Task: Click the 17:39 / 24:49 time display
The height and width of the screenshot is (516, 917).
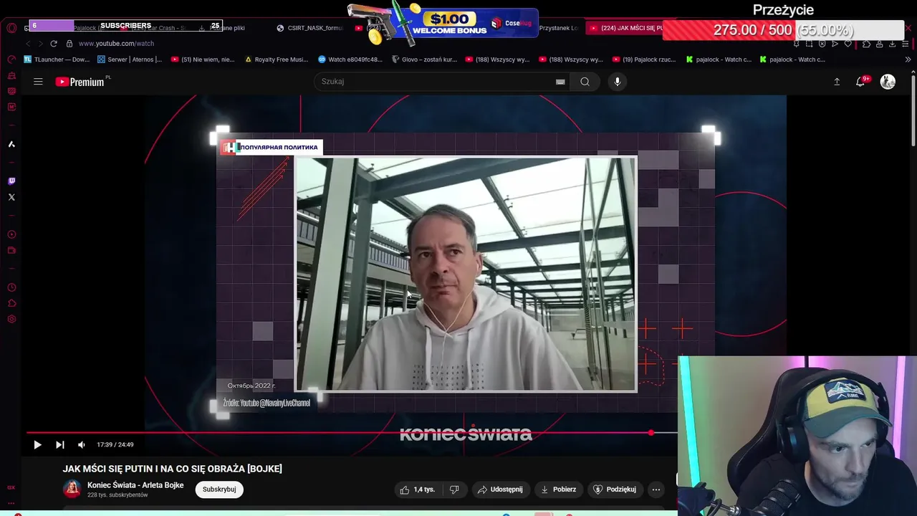Action: point(115,444)
